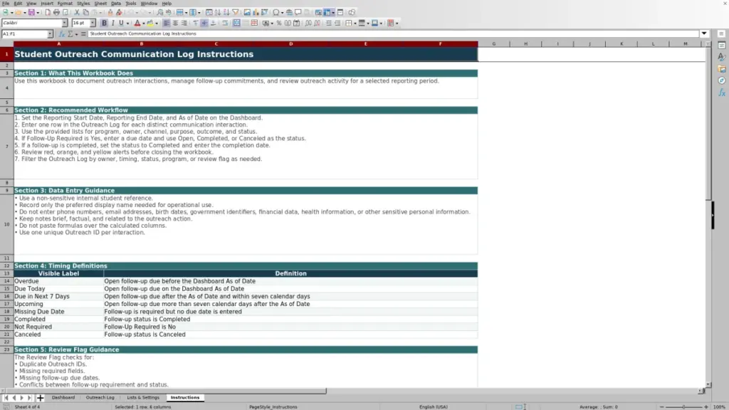Click the add new sheet plus icon
Viewport: 729px width, 410px height.
(x=40, y=397)
